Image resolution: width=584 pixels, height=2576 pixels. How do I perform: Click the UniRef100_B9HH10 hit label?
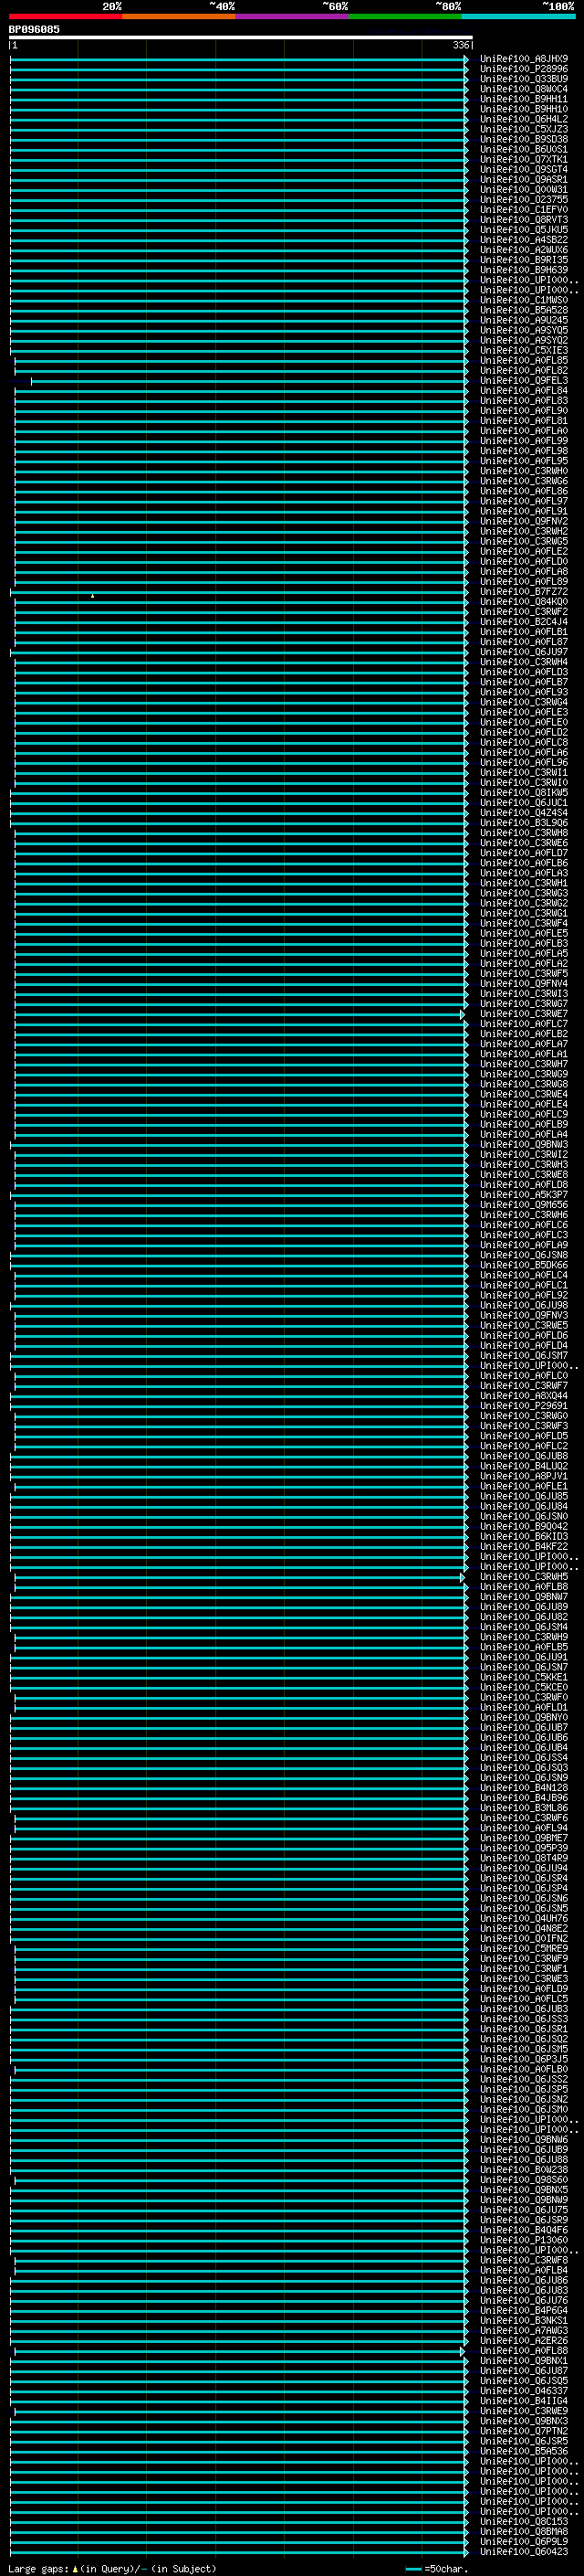tap(523, 109)
